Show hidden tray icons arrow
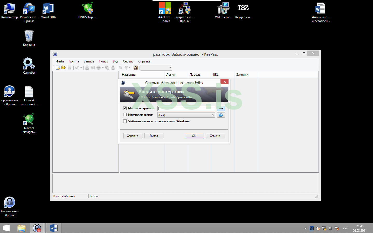373x233 pixels. tap(305, 228)
